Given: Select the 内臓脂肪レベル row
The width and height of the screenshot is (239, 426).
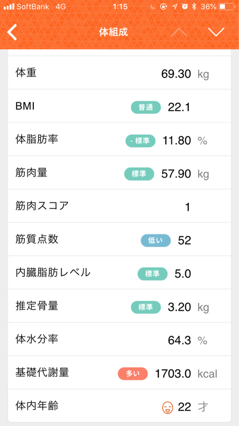Looking at the screenshot, I should (119, 273).
